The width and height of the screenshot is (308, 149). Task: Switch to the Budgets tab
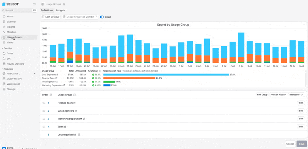[x=60, y=10]
